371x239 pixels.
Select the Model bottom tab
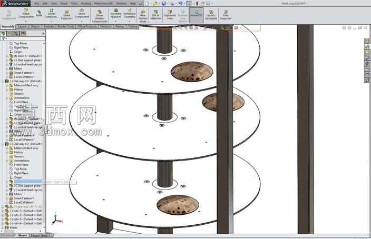pos(23,235)
